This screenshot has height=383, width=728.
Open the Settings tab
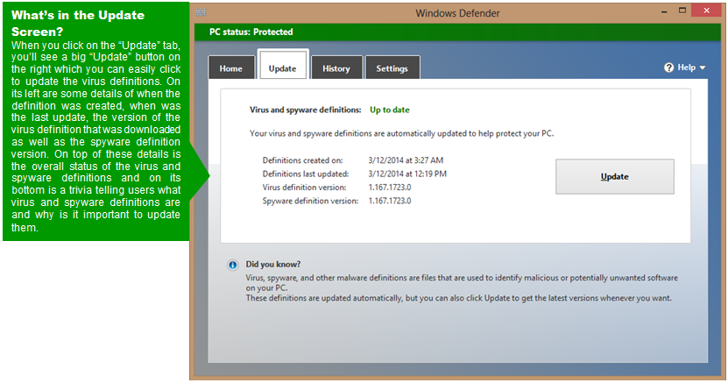392,68
